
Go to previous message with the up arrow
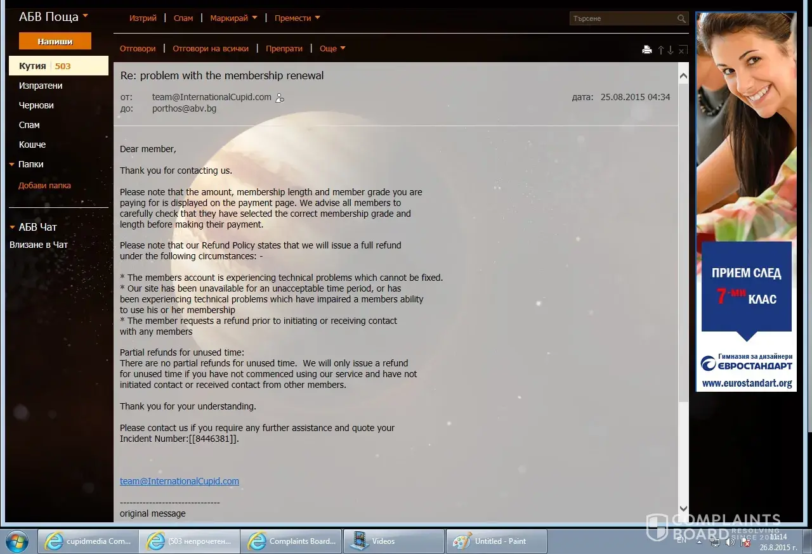click(660, 49)
